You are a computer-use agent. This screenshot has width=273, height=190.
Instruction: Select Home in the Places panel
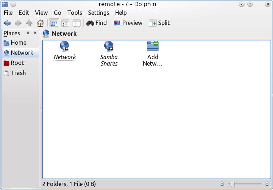click(21, 43)
